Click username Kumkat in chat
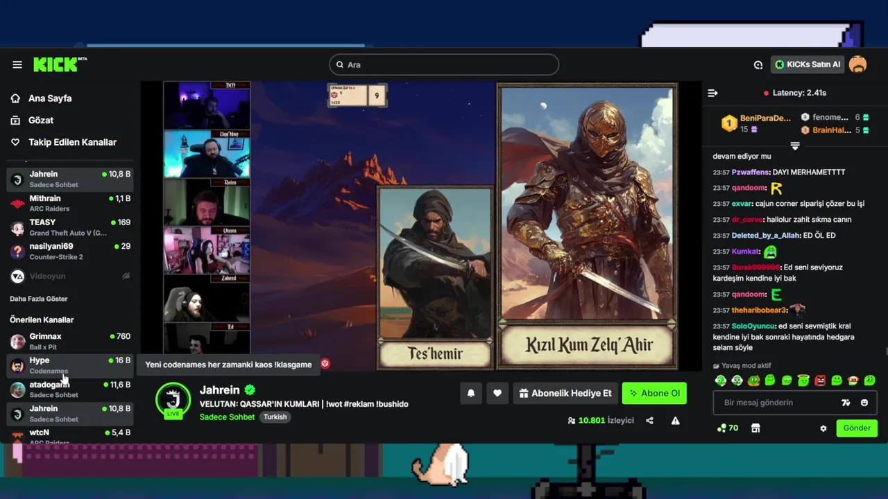Viewport: 888px width, 499px height. [745, 252]
